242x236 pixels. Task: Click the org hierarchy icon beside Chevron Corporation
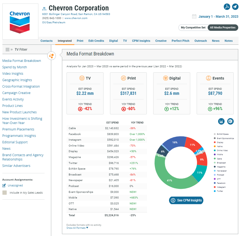click(x=44, y=9)
